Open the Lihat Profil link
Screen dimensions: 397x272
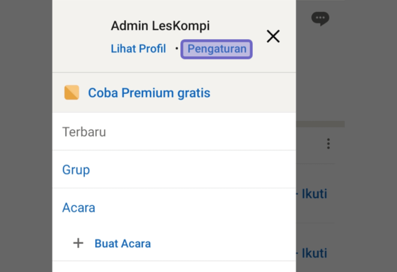138,49
